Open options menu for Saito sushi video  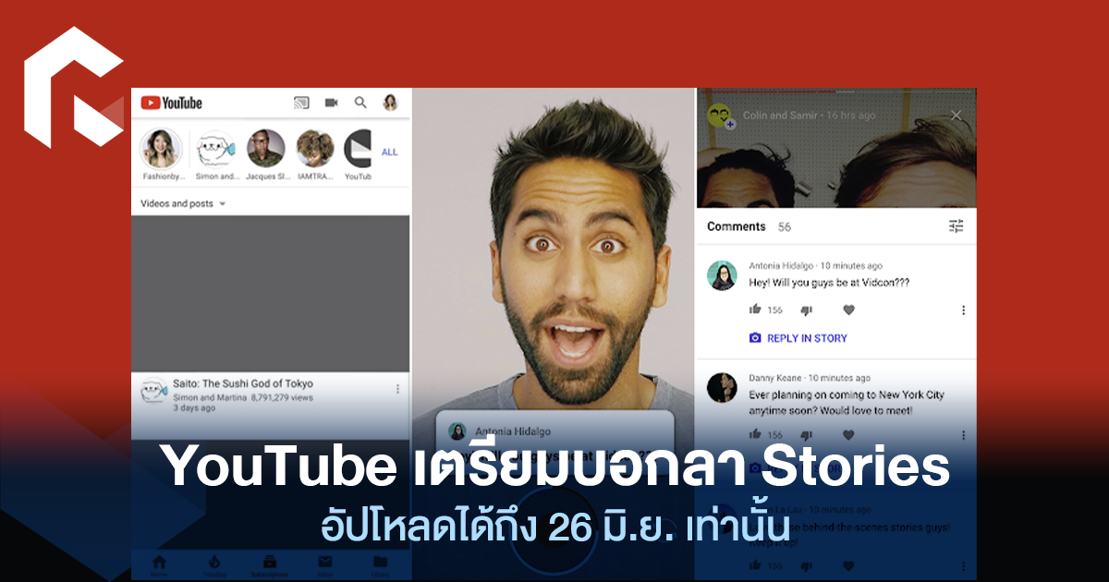(398, 389)
